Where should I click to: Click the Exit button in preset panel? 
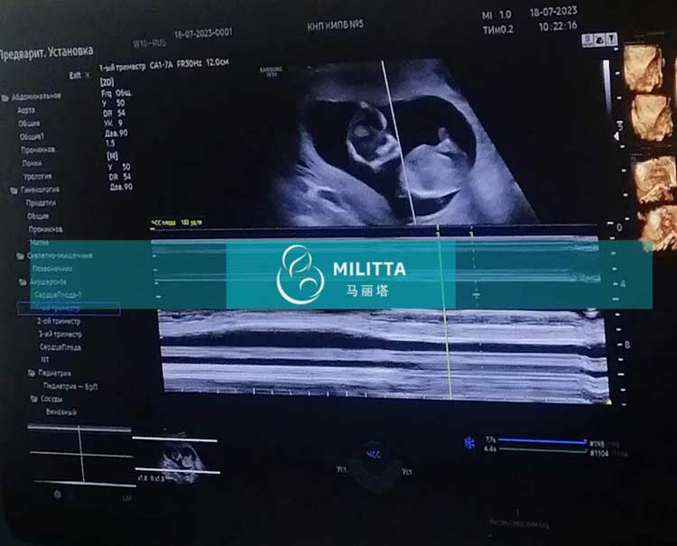[x=75, y=76]
